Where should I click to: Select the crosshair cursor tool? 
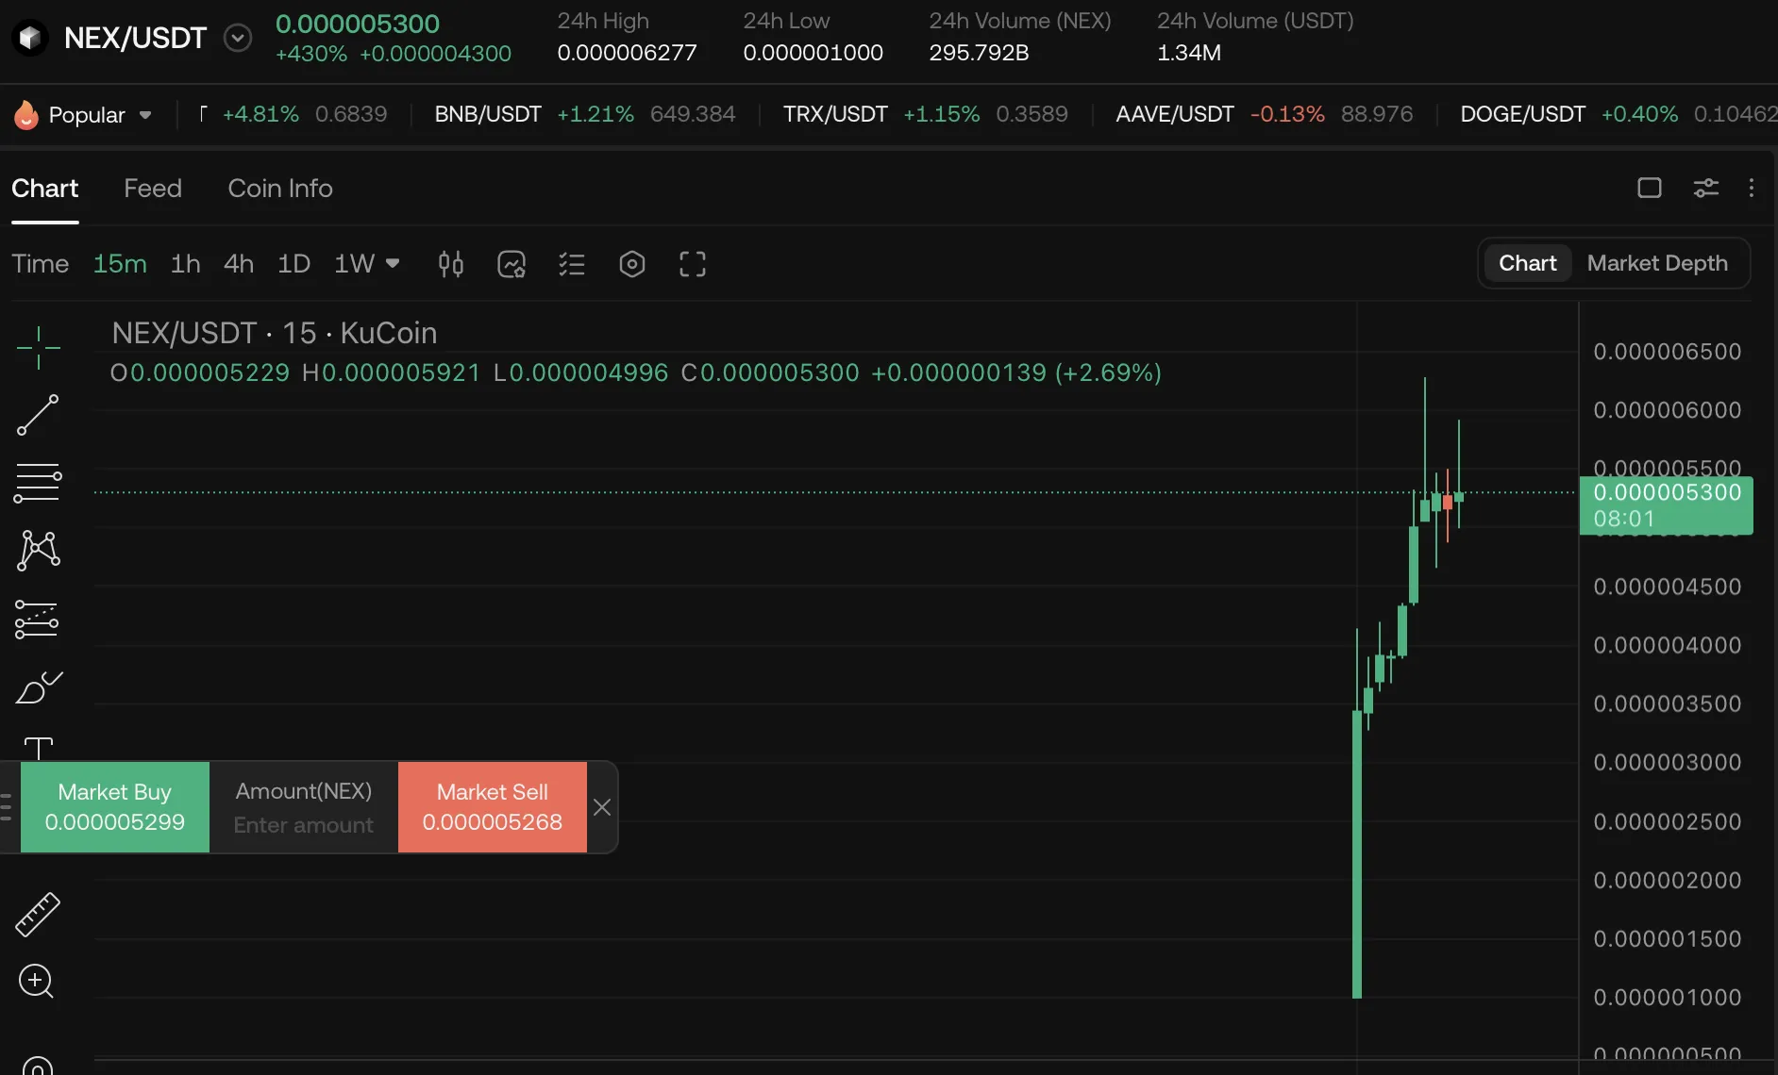pos(39,348)
